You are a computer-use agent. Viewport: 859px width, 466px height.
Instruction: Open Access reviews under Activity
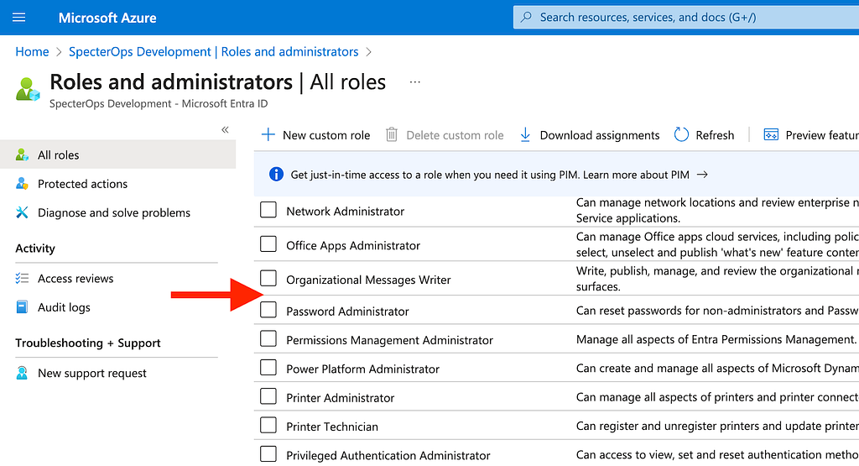click(x=75, y=279)
